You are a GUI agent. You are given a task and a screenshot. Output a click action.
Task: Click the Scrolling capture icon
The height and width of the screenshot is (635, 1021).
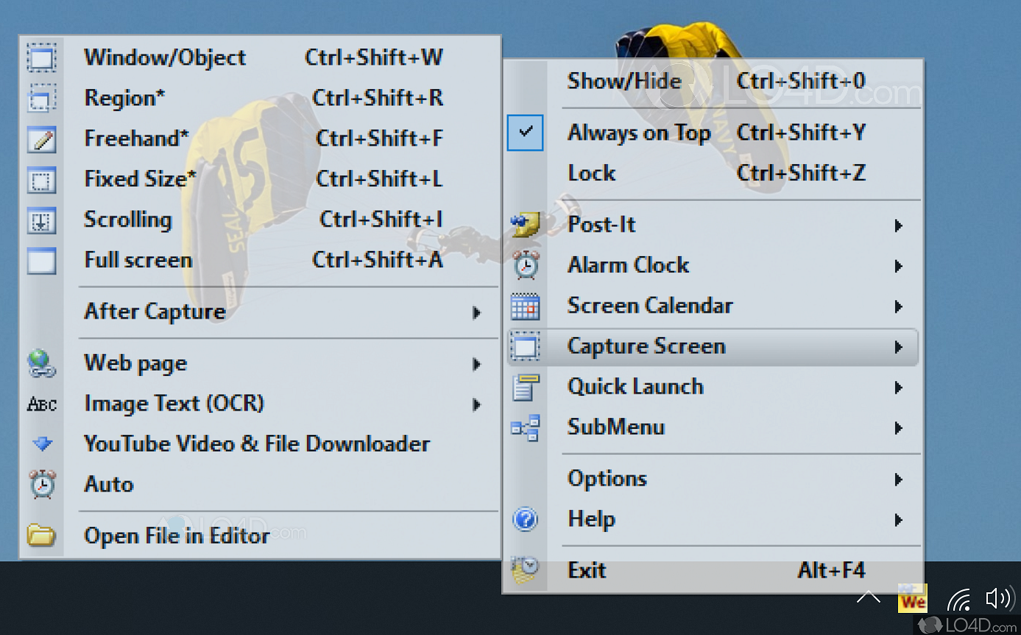[x=42, y=221]
